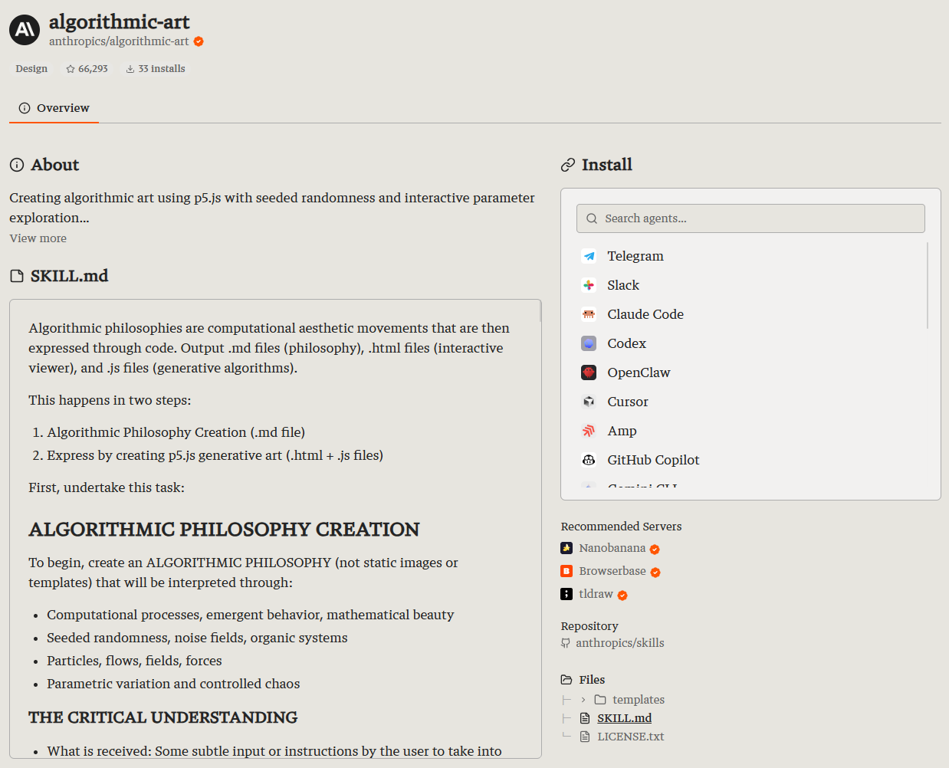Click the verified badge next to tldraw
Screen dimensions: 949x768
[x=622, y=595]
